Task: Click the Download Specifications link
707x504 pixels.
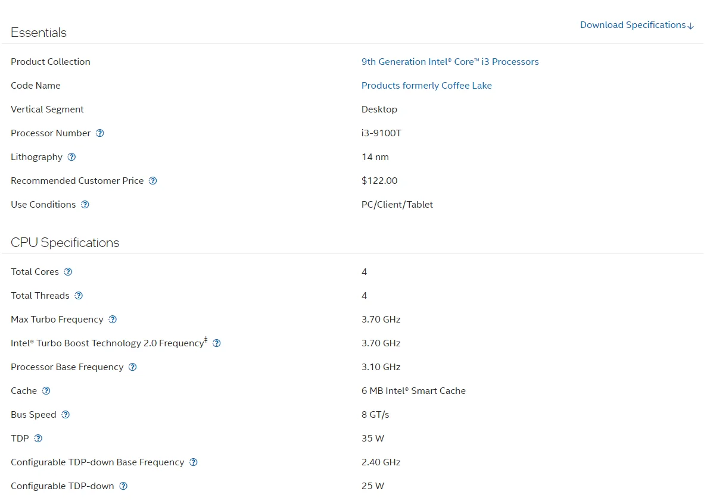Action: coord(636,25)
